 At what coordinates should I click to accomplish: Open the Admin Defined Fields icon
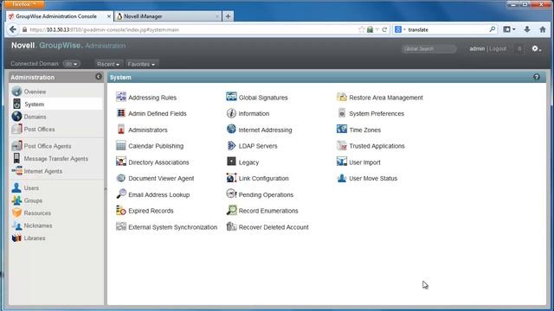(x=121, y=113)
